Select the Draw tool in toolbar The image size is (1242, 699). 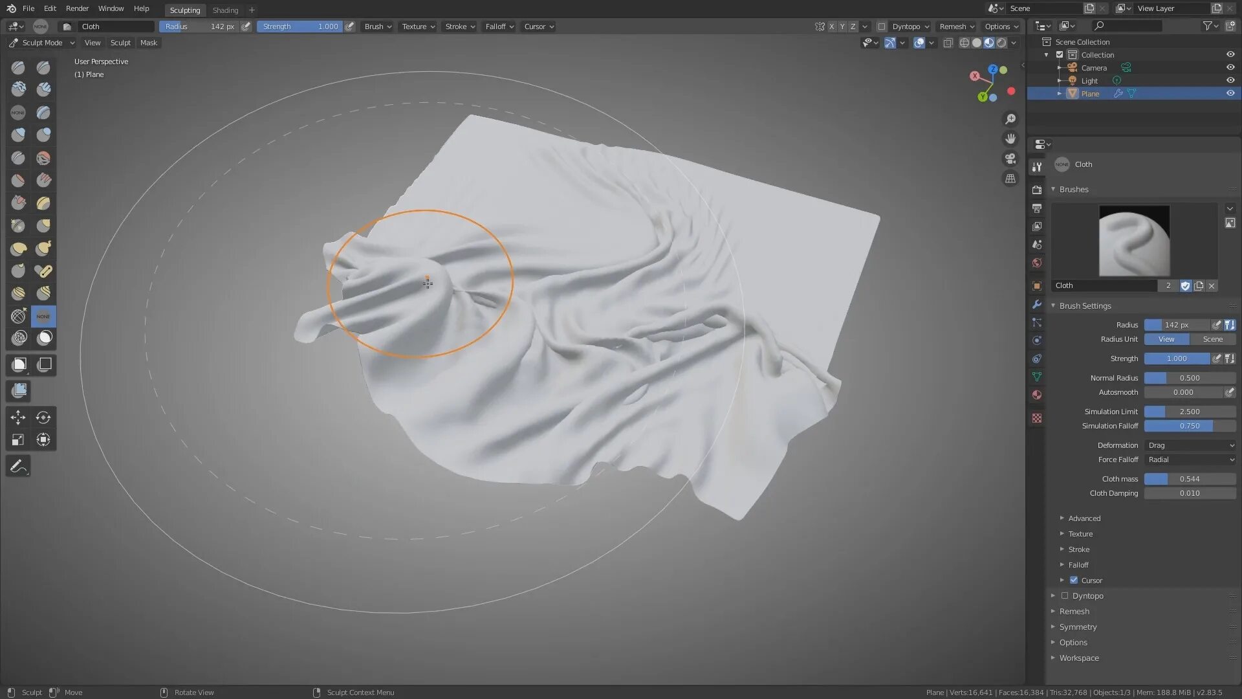tap(19, 67)
